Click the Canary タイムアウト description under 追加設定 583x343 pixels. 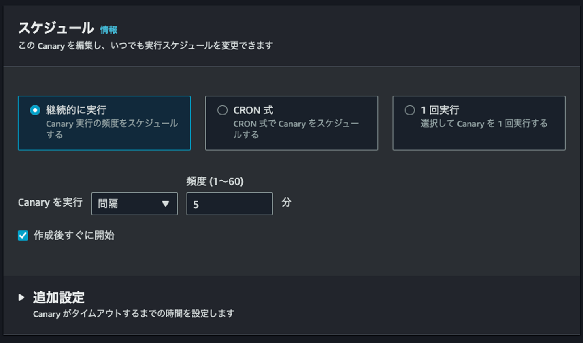[134, 313]
